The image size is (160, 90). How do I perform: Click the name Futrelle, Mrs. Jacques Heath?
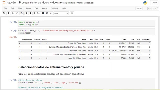(70, 54)
